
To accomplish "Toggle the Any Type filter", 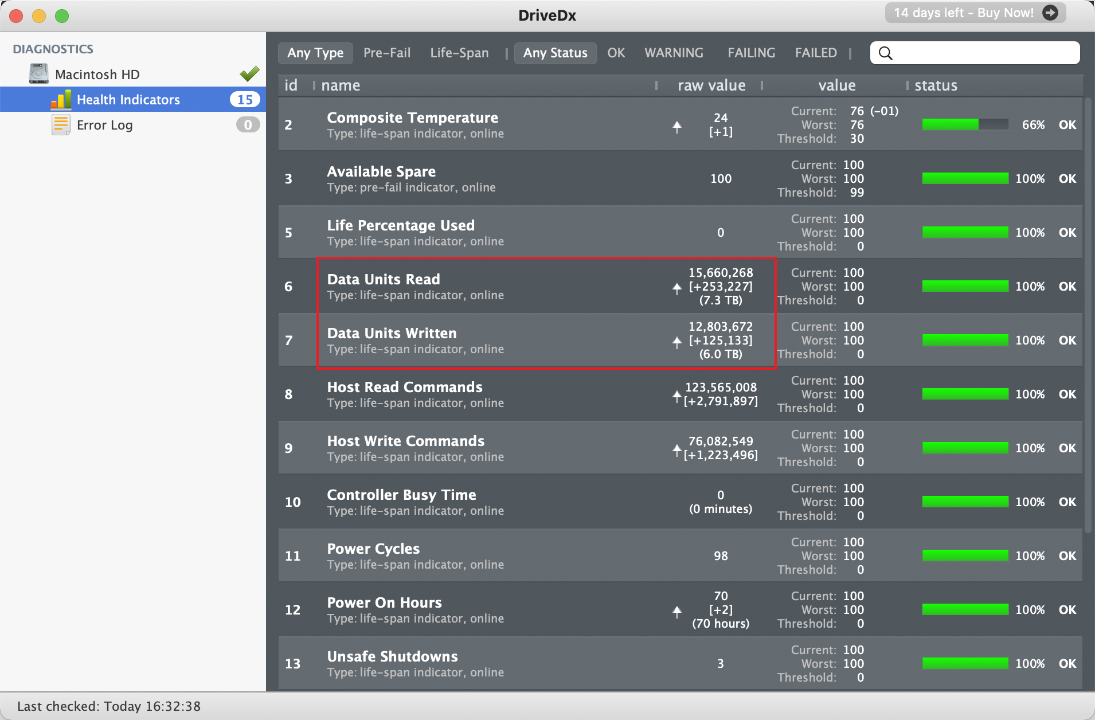I will point(315,53).
